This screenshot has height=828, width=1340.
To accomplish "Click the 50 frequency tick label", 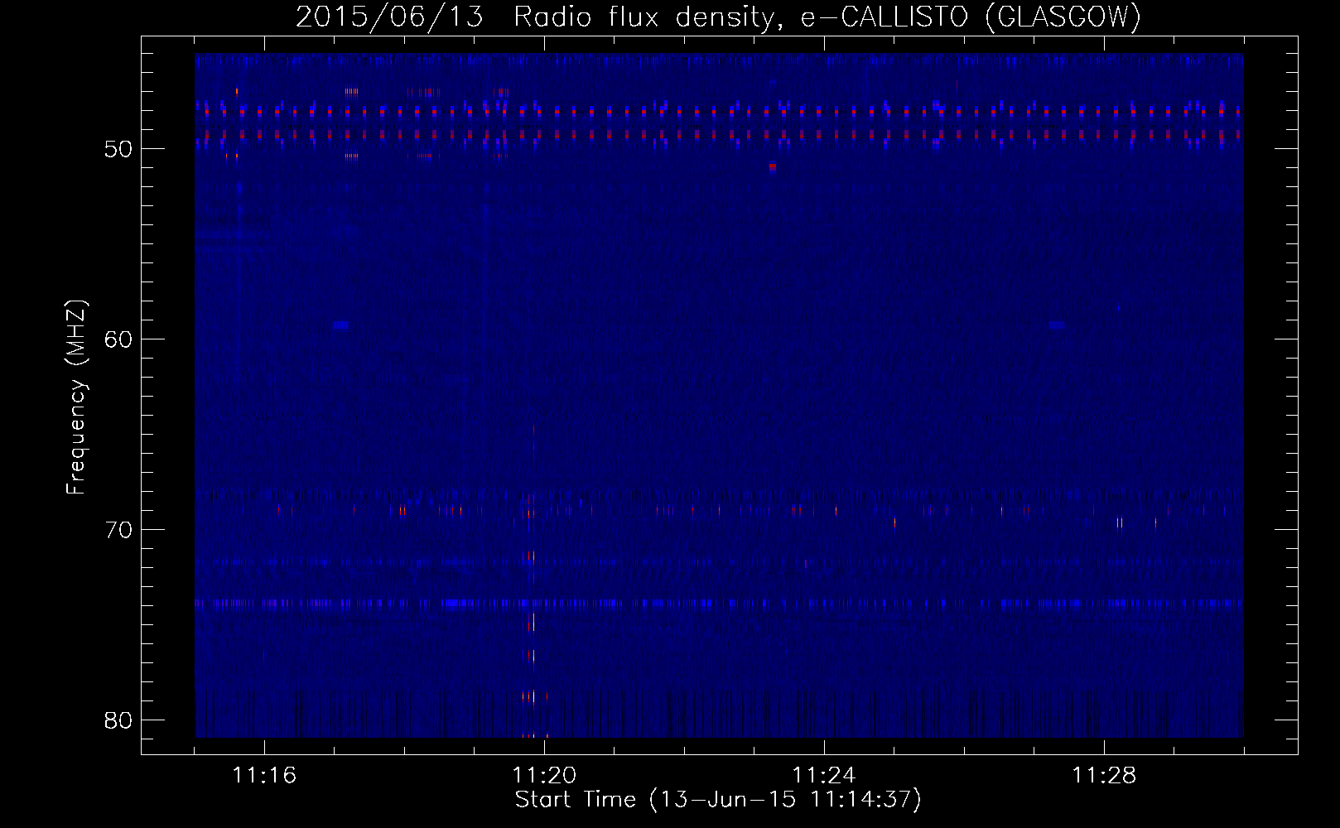I will (118, 149).
